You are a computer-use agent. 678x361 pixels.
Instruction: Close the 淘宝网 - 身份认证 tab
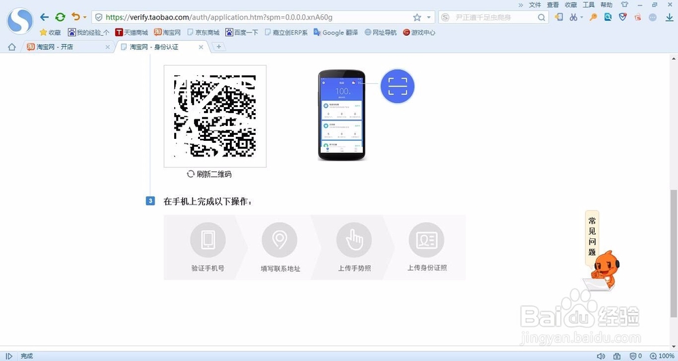201,47
